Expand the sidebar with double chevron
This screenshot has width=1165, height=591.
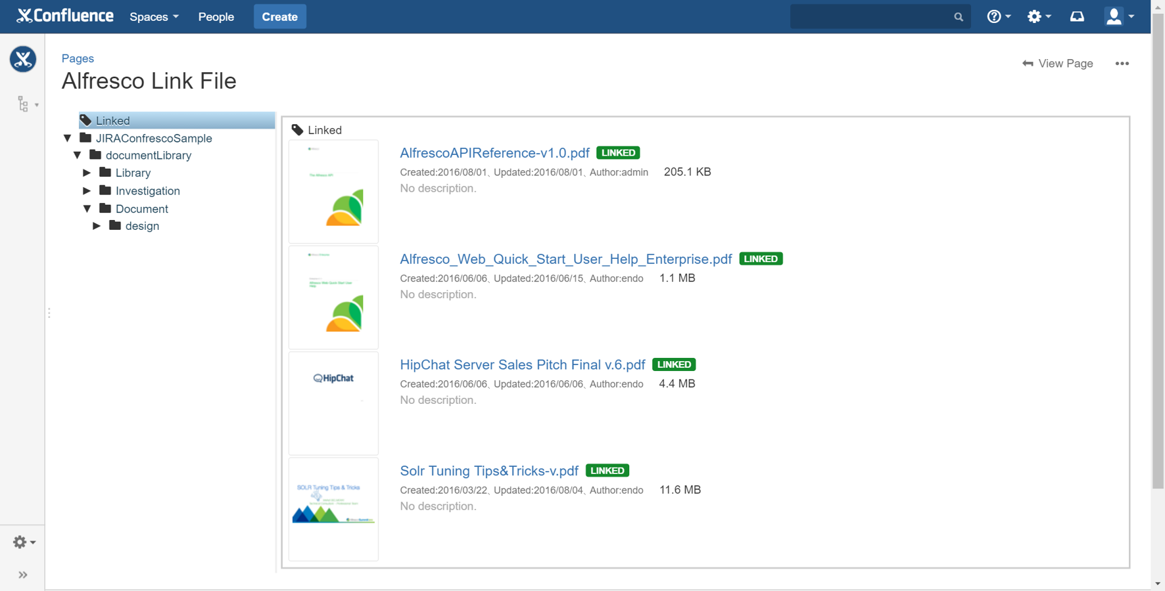coord(23,575)
